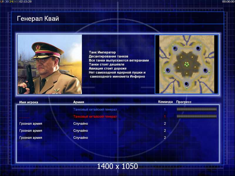Viewport: 235px width, 176px height.
Task: Click the red player's loading progress bar
Action: 197,116
